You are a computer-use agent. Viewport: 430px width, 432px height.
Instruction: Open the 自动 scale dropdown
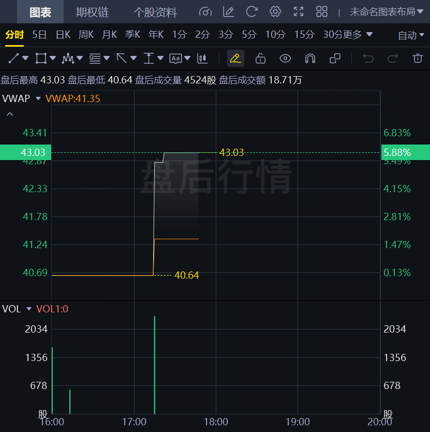[x=411, y=35]
